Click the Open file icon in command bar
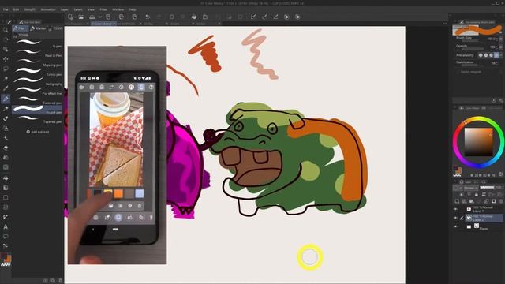This screenshot has width=505, height=284. (x=80, y=17)
